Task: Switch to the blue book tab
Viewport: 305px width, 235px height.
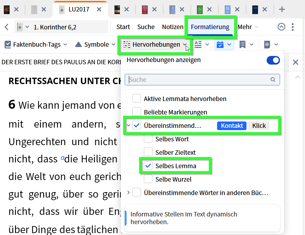Action: 172,10
